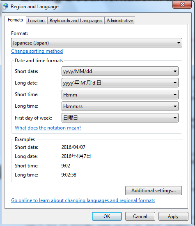The width and height of the screenshot is (195, 226).
Task: Expand the First day of week dropdown
Action: [x=120, y=118]
